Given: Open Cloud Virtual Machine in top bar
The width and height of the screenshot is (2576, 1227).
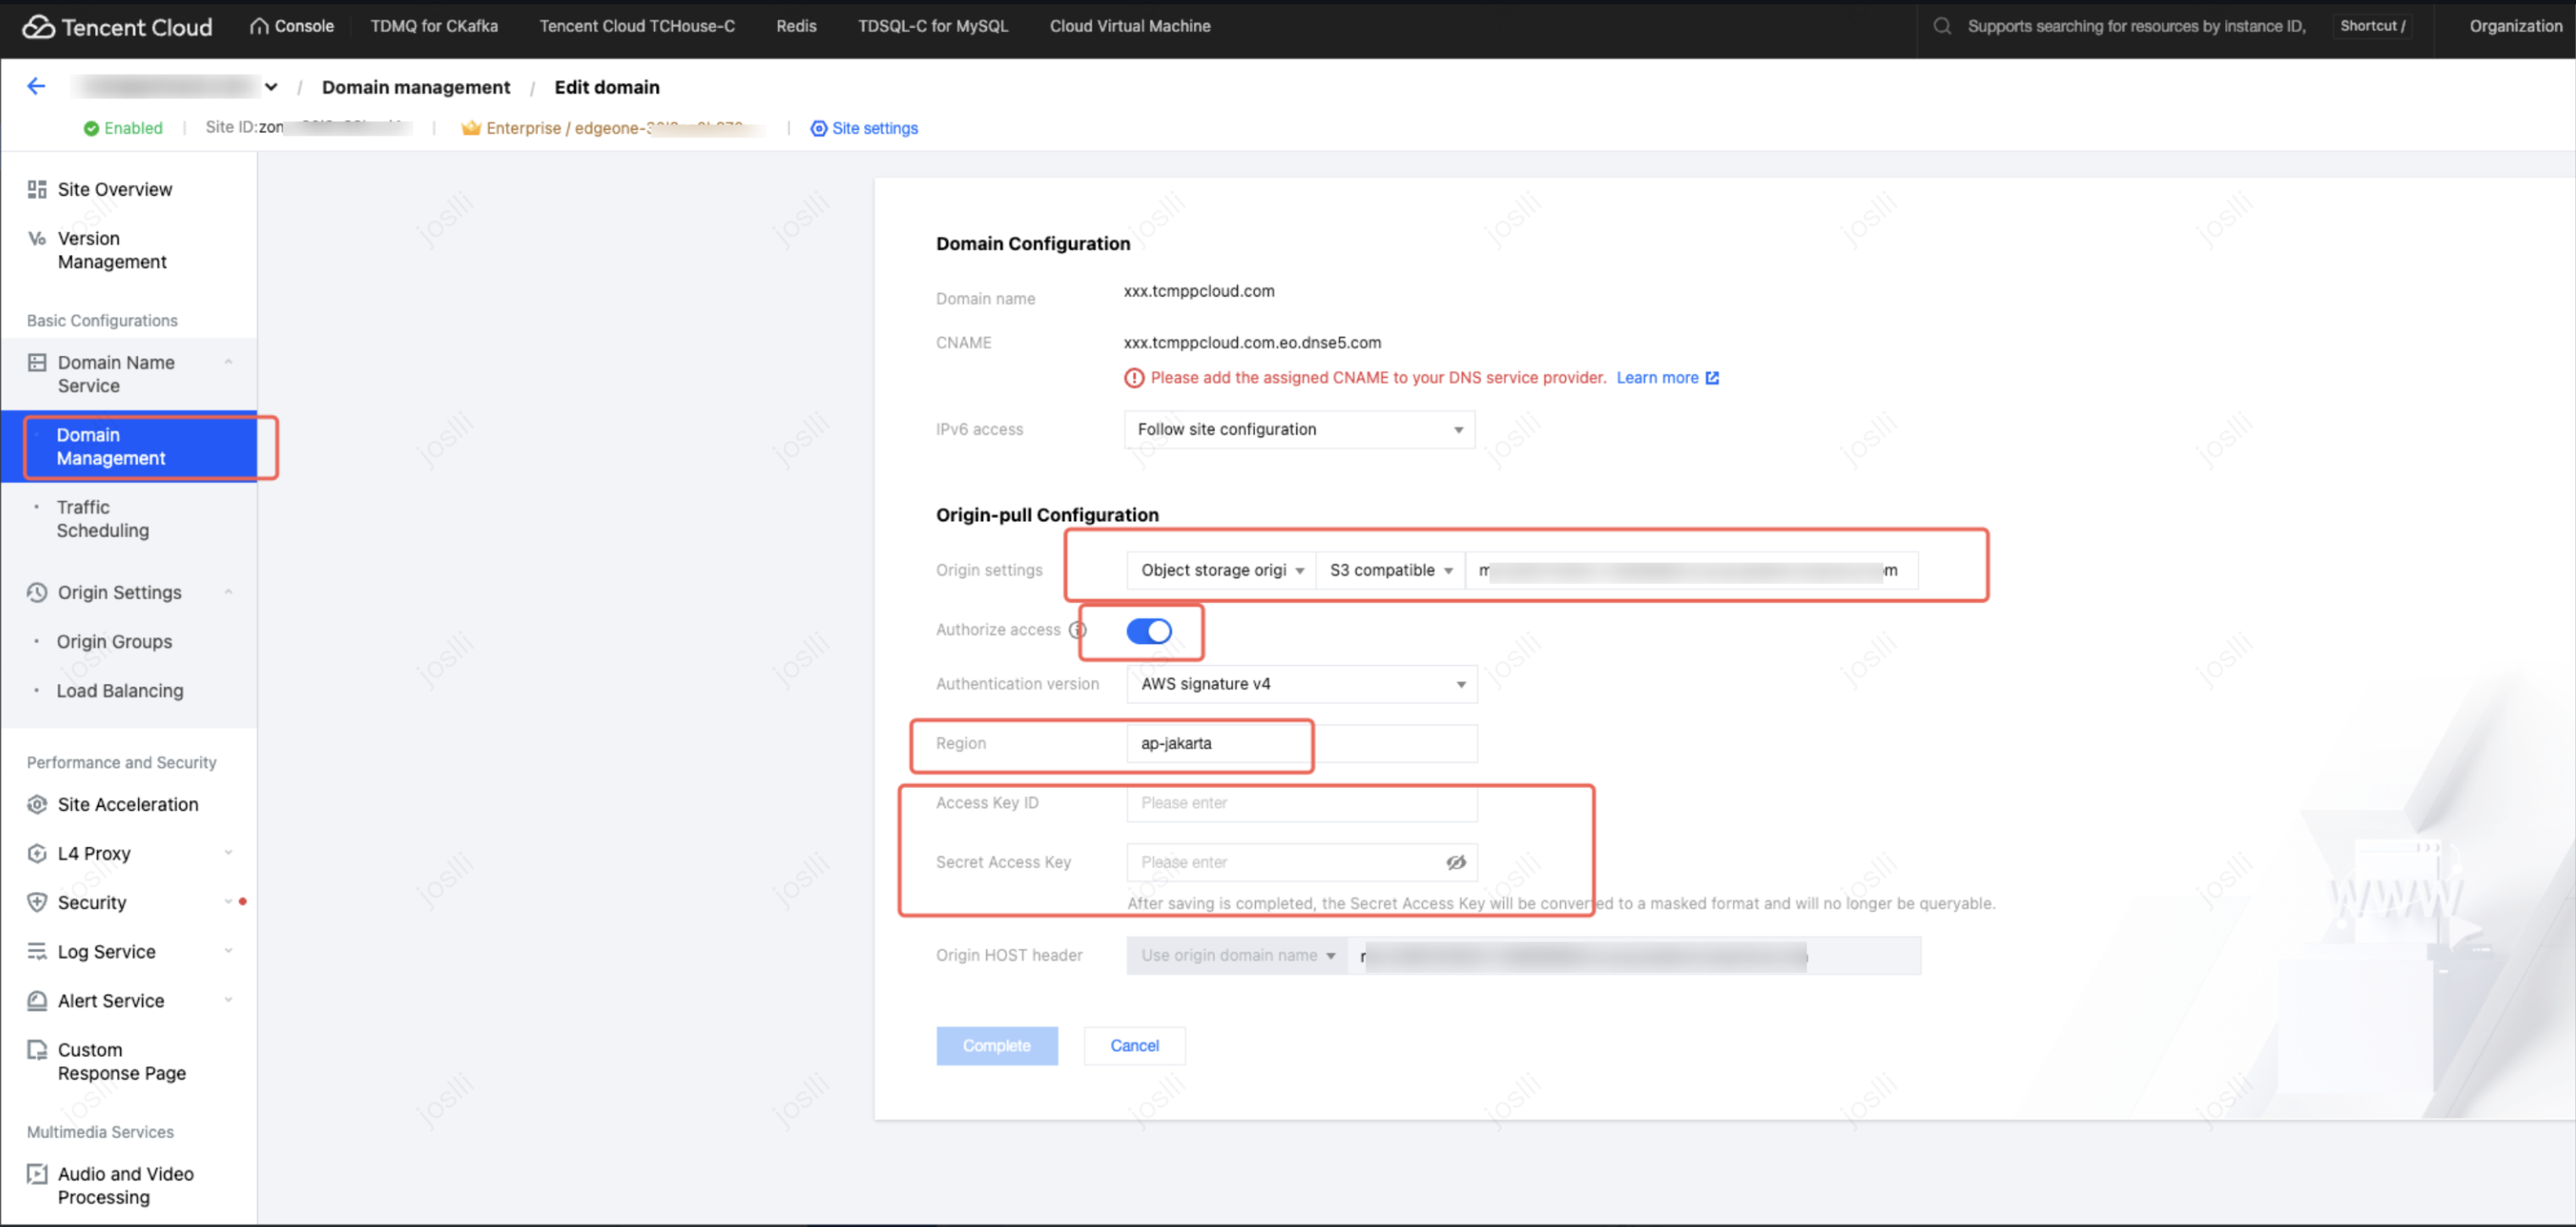Looking at the screenshot, I should [1129, 26].
